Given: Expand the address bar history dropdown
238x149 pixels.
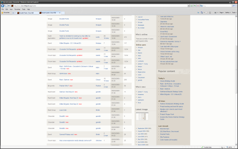Looking at the screenshot, I should coord(189,6).
